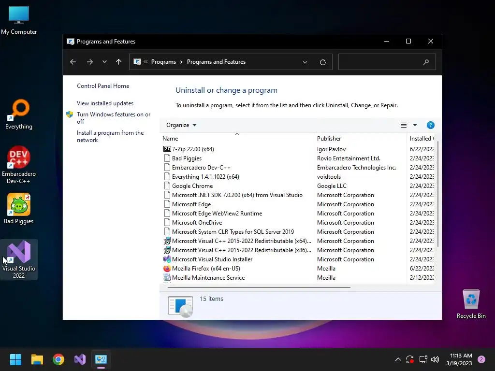Select Visual C++ Redistributable (x86) entry
This screenshot has width=495, height=371.
(x=241, y=250)
